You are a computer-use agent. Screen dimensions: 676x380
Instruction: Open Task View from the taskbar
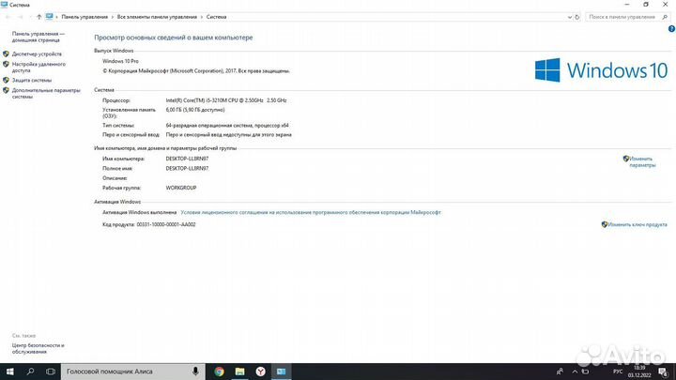[50, 372]
